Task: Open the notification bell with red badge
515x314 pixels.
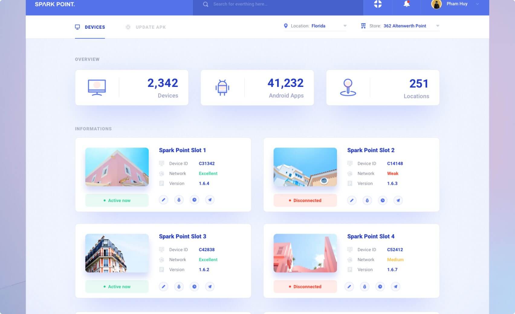Action: coord(406,4)
